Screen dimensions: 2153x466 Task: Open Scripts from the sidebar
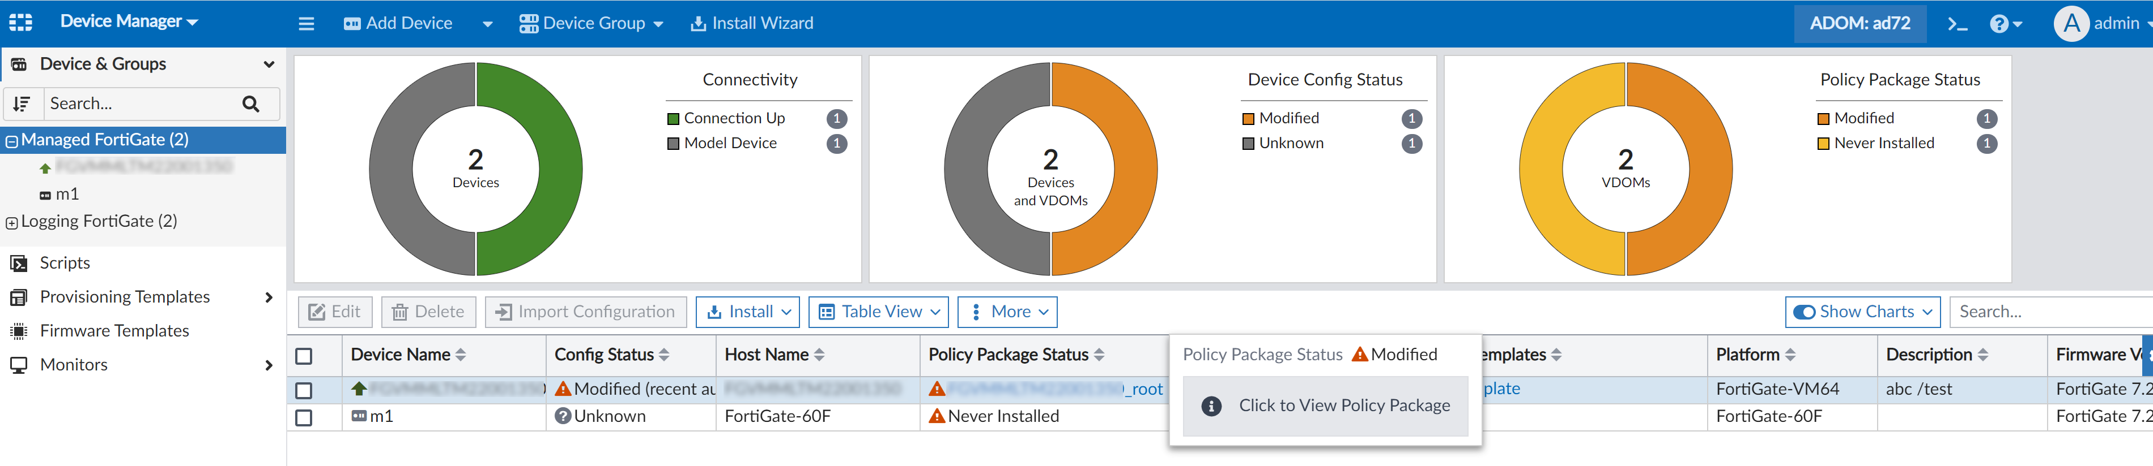click(65, 262)
